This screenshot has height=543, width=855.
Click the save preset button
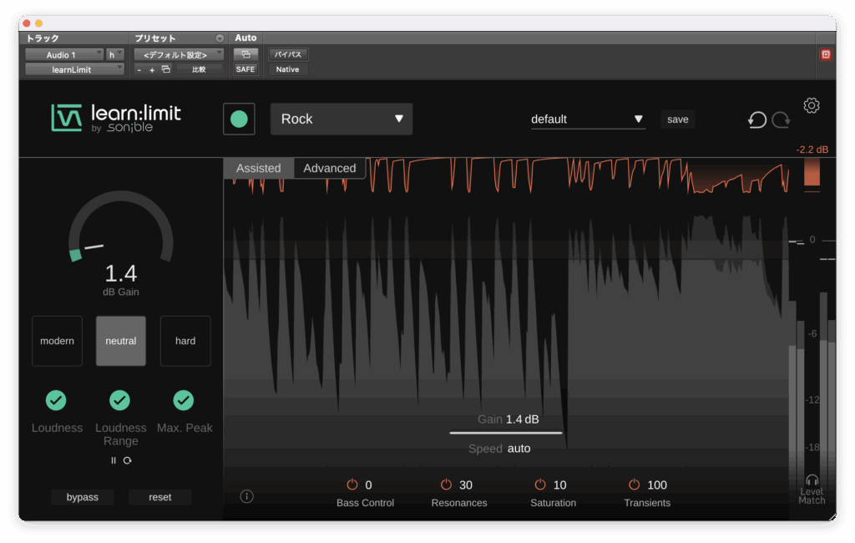pyautogui.click(x=678, y=119)
